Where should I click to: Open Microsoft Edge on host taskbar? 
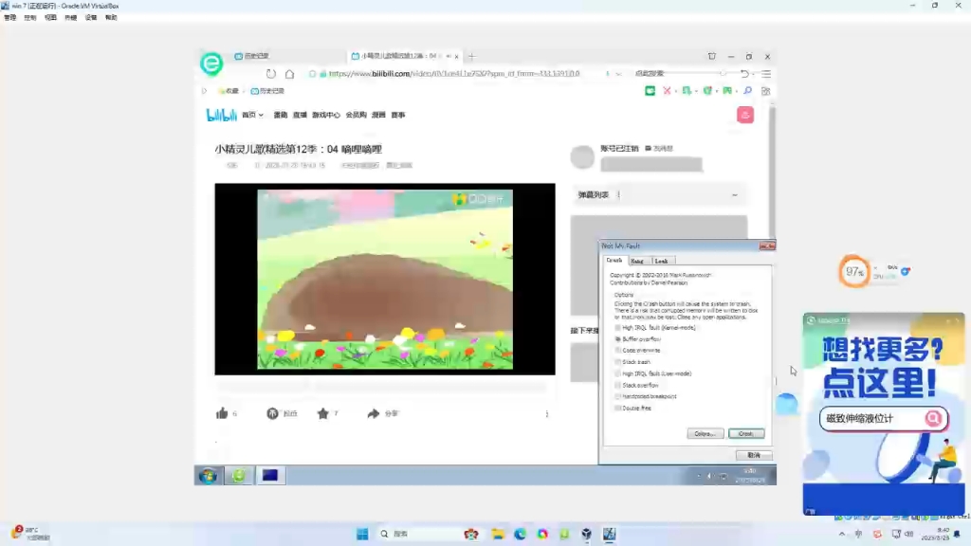coord(521,534)
